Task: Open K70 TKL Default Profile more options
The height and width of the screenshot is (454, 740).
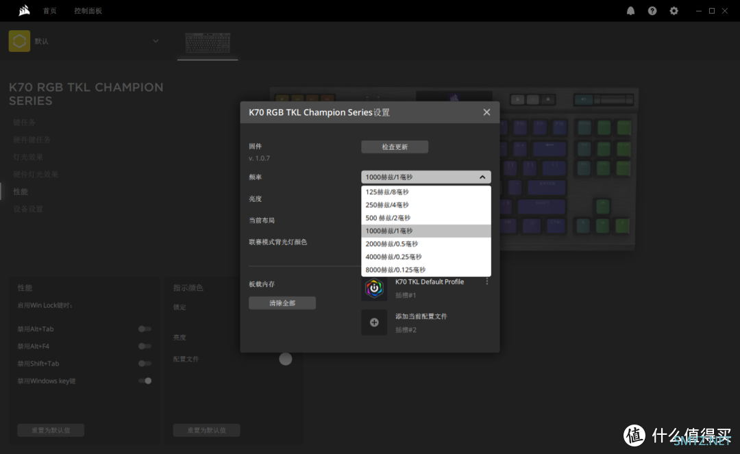Action: [x=487, y=281]
